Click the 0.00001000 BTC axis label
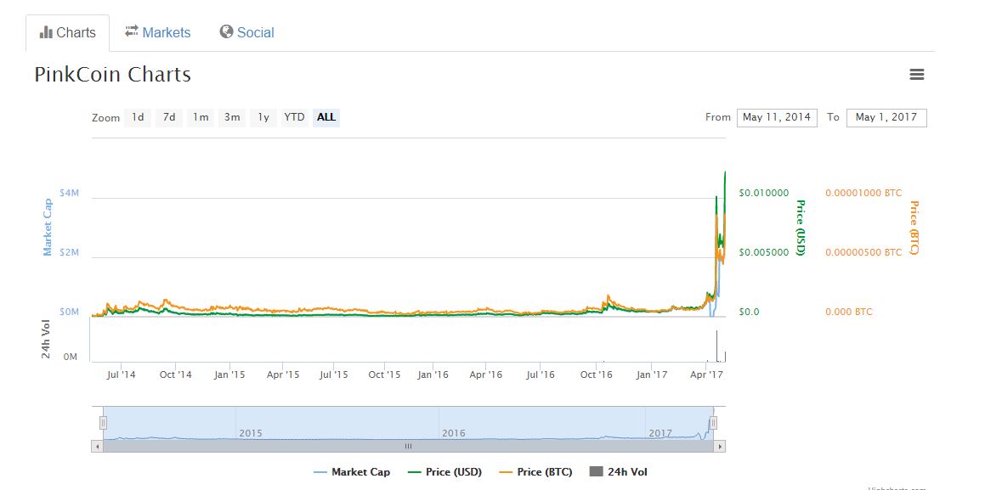 863,194
